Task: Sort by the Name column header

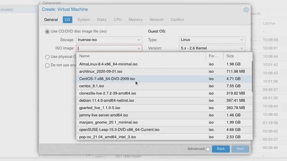Action: pyautogui.click(x=141, y=56)
